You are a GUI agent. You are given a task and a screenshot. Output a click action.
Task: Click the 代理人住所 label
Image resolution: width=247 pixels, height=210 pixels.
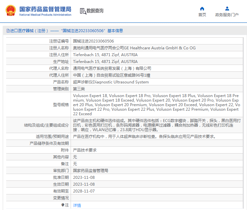[x=59, y=75]
